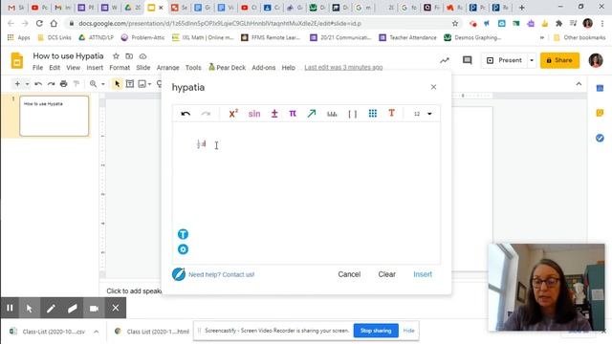Open hypatia settings gear icon
The height and width of the screenshot is (344, 612).
coord(183,249)
